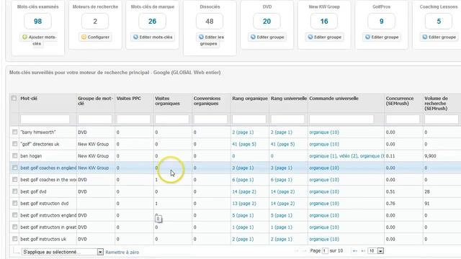The height and width of the screenshot is (259, 461).
Task: Edit the DVD keyword group
Action: (x=267, y=37)
